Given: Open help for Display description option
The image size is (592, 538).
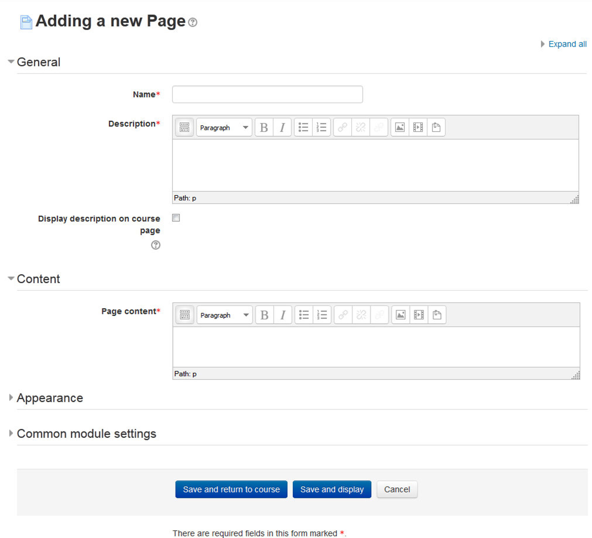Looking at the screenshot, I should point(156,245).
